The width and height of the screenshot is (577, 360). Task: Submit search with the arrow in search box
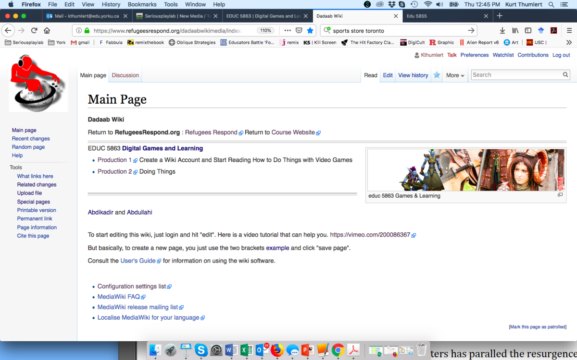pos(471,30)
